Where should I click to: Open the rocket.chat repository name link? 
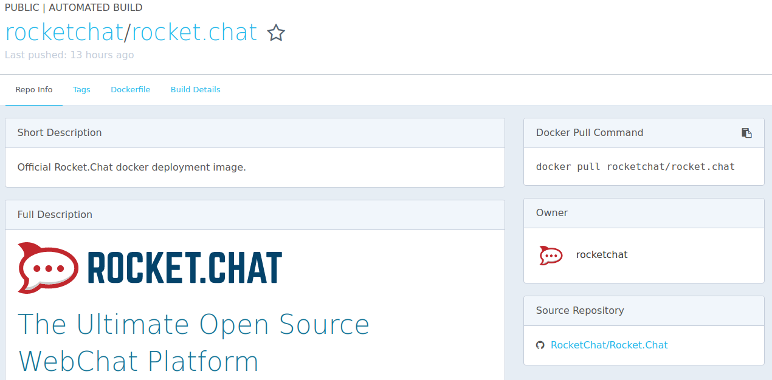coord(195,32)
